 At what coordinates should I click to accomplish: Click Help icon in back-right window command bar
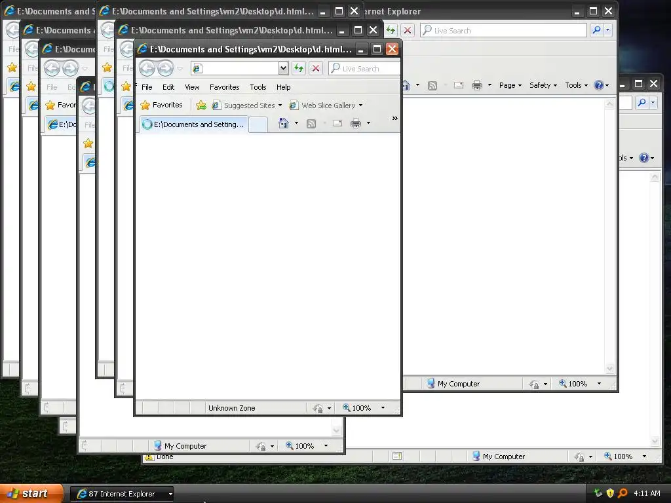[x=598, y=85]
